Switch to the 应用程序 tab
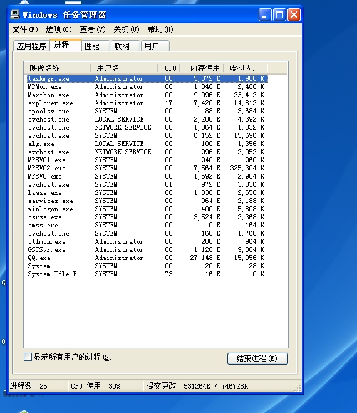 point(31,46)
